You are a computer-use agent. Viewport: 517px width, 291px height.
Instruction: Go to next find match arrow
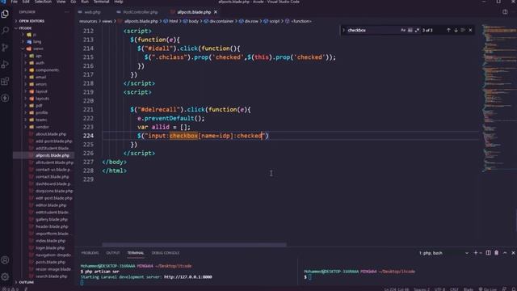coord(456,30)
